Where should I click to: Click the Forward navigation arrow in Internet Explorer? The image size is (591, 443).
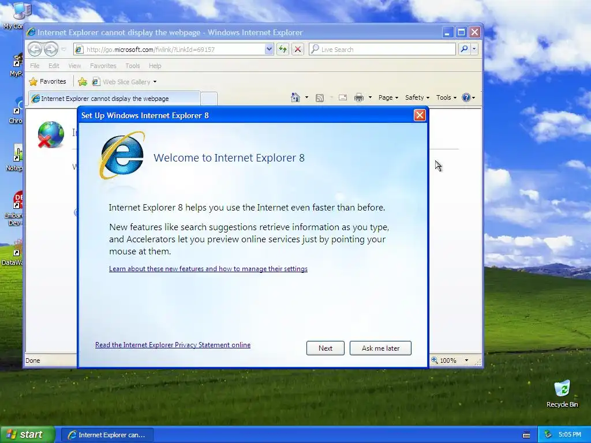[x=51, y=49]
